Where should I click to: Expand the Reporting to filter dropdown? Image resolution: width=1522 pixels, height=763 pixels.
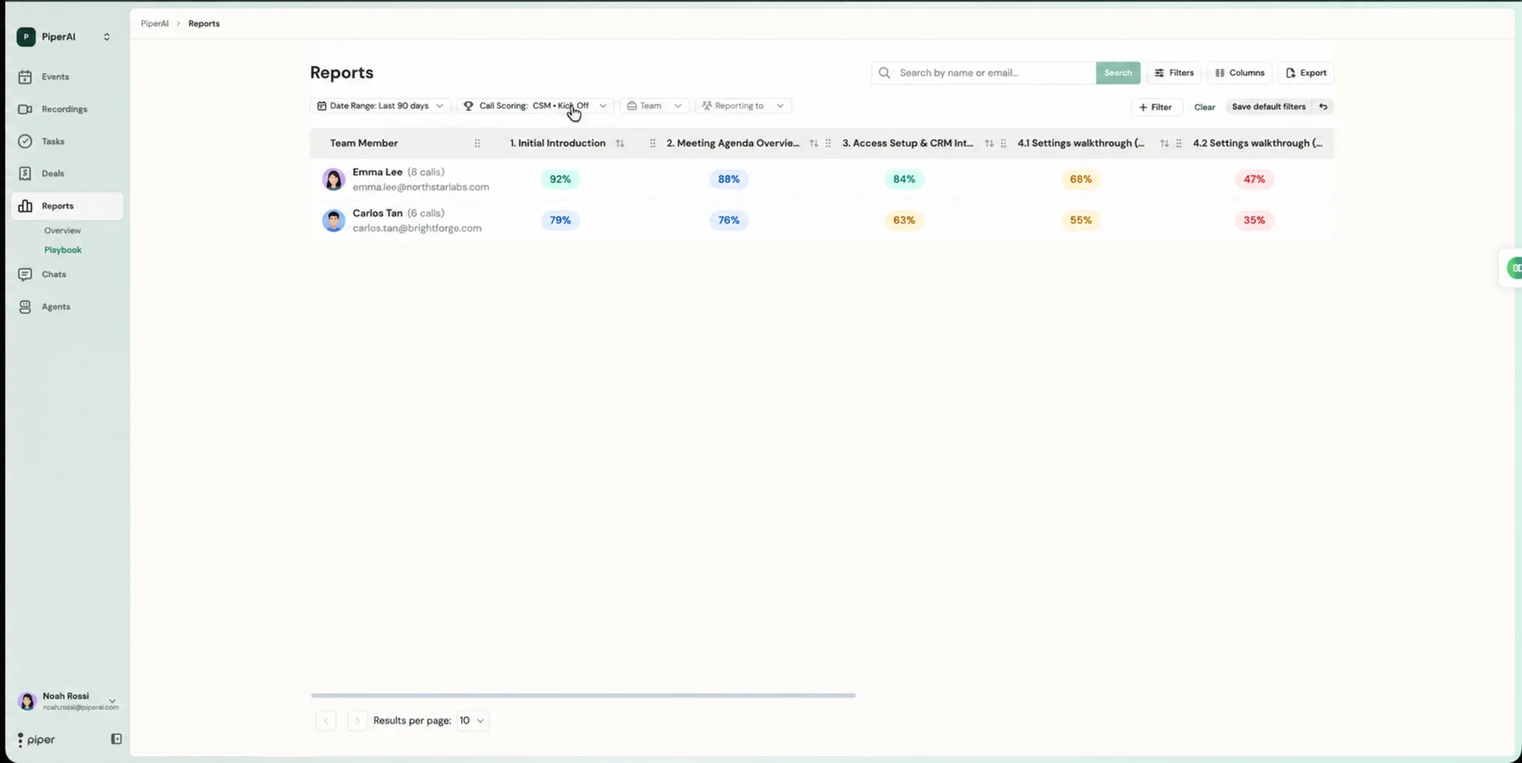[743, 105]
